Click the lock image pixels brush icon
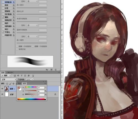This screenshot has height=119, width=138. [x=10, y=84]
